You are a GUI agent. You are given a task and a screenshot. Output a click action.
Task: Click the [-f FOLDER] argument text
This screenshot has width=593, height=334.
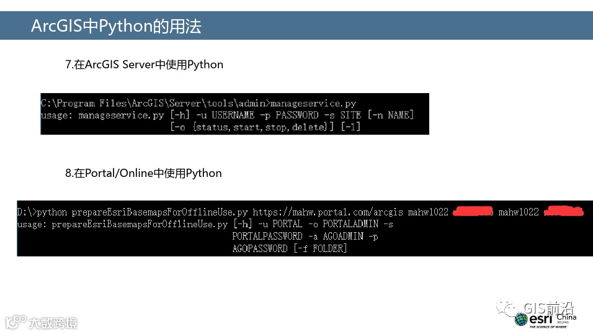(320, 248)
